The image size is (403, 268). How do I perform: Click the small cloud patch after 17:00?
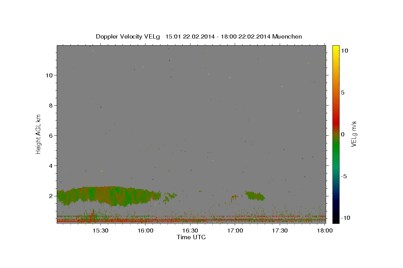pyautogui.click(x=255, y=196)
